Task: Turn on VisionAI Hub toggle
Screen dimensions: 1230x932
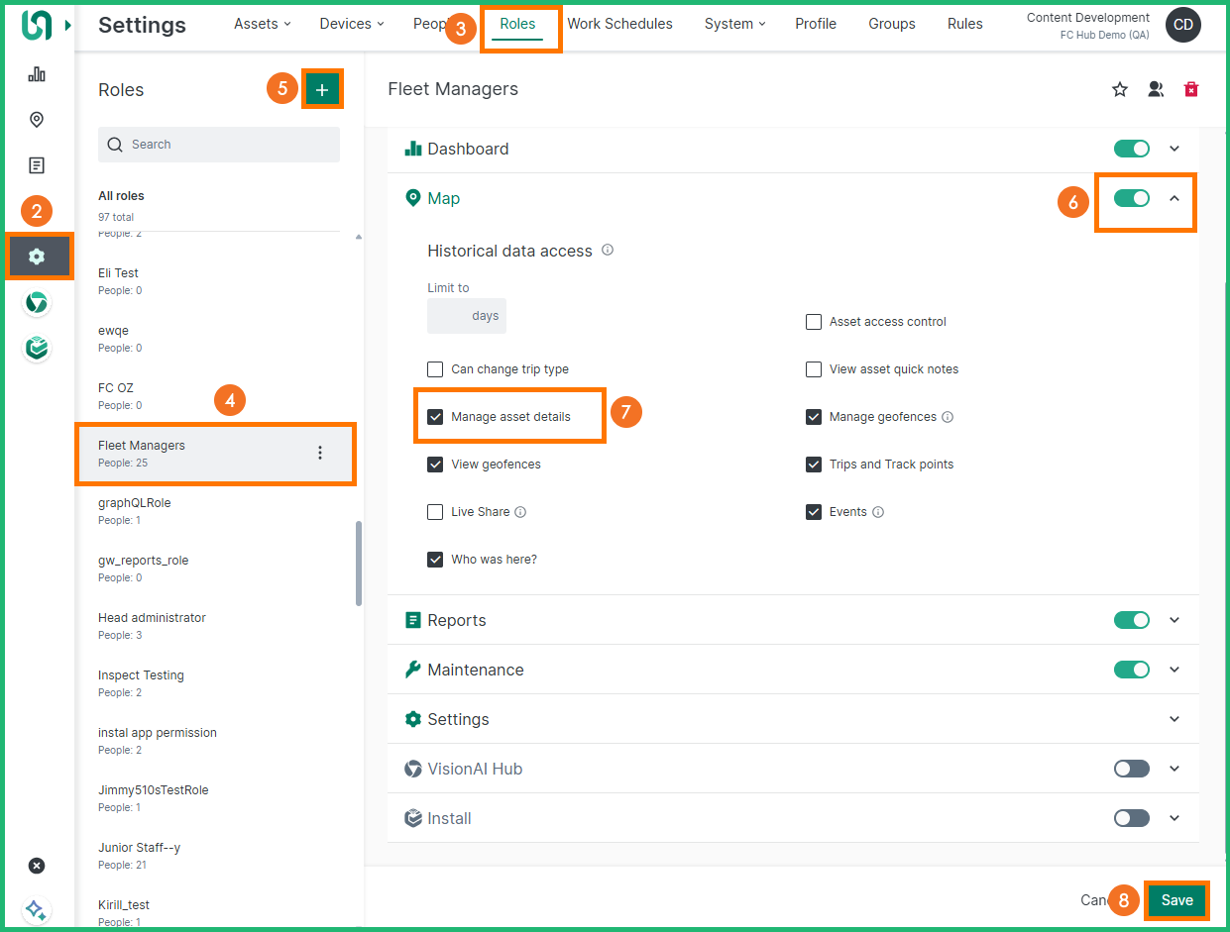Action: click(x=1131, y=769)
